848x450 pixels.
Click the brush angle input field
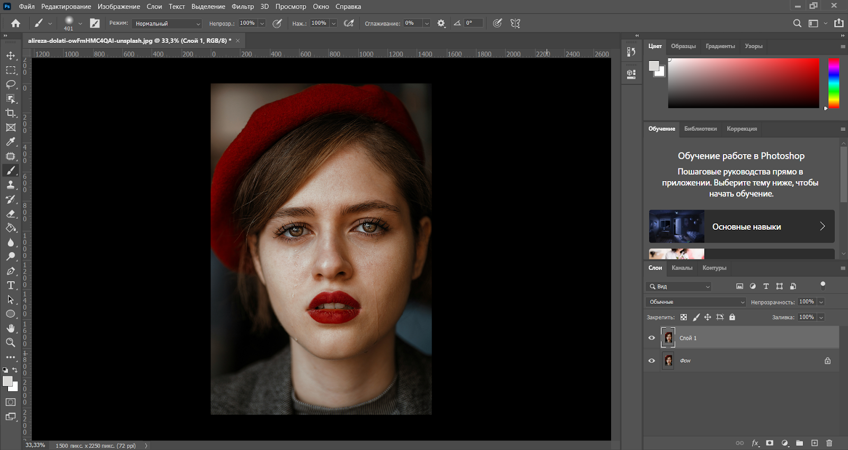click(x=473, y=23)
